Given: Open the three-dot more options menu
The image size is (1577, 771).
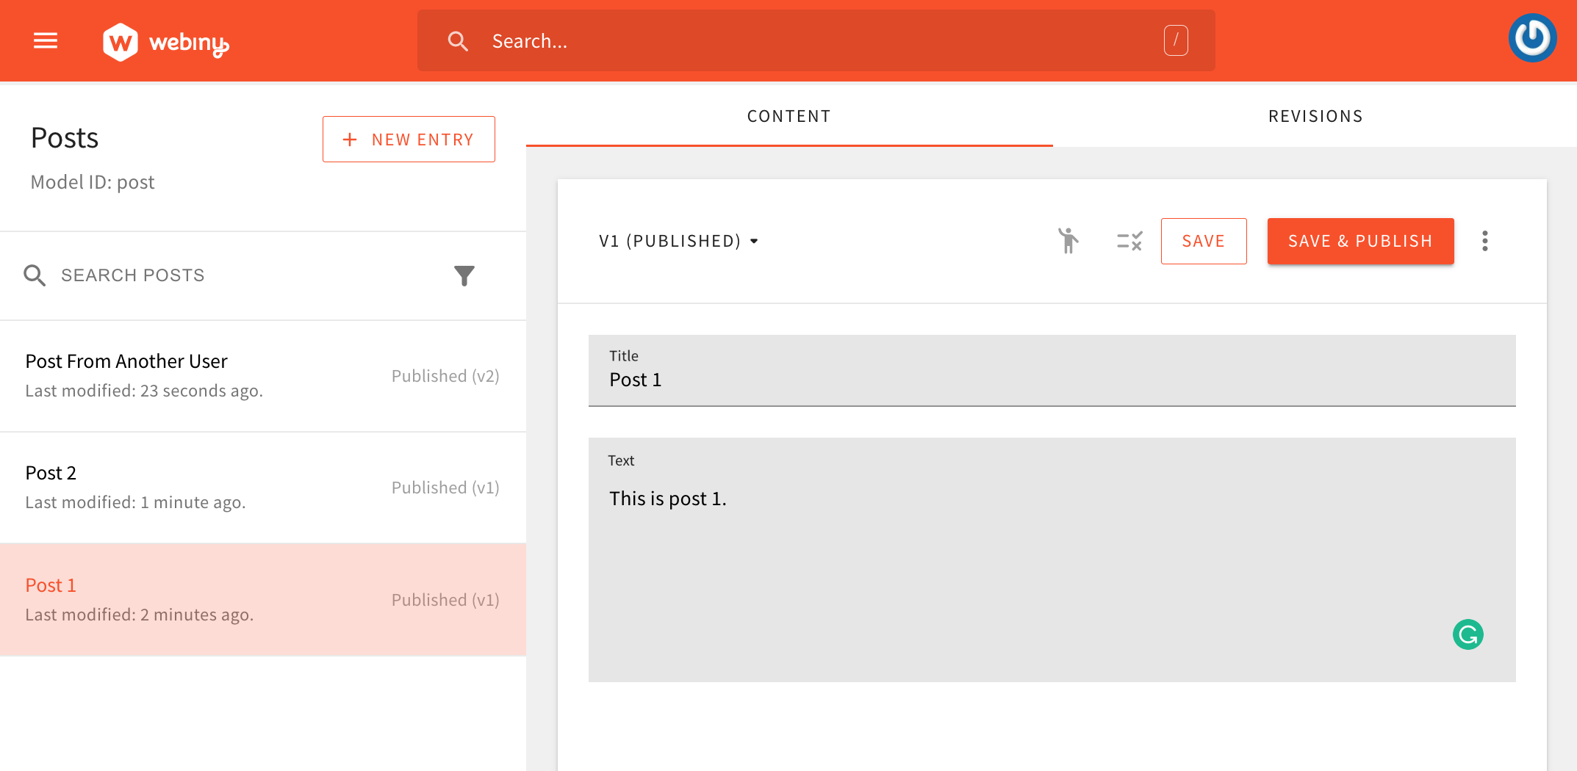Looking at the screenshot, I should pos(1484,241).
